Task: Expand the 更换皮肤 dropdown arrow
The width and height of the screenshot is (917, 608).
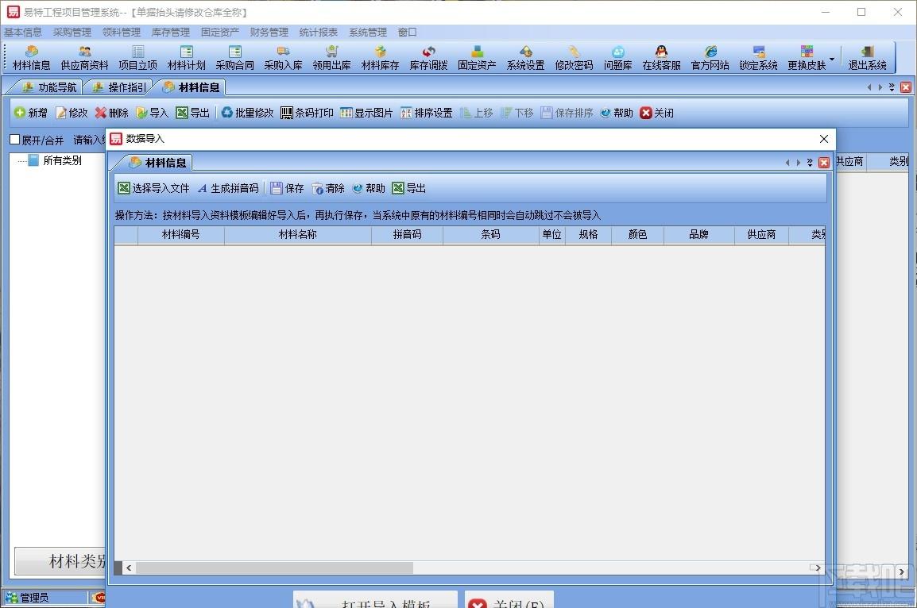Action: (x=832, y=59)
